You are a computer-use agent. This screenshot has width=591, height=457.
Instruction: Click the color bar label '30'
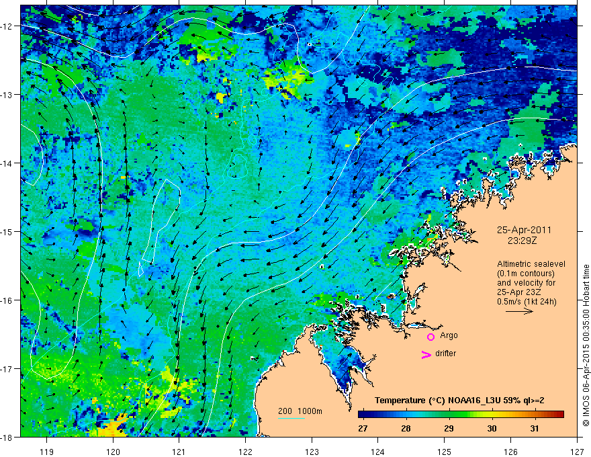click(492, 428)
